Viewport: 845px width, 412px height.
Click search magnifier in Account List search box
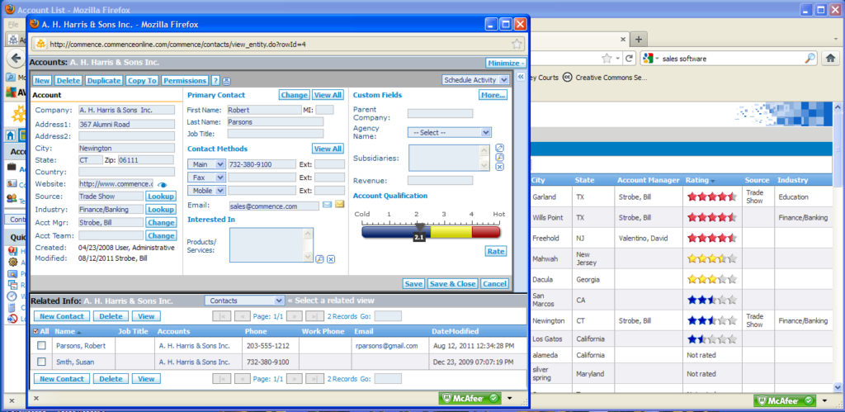click(x=810, y=59)
